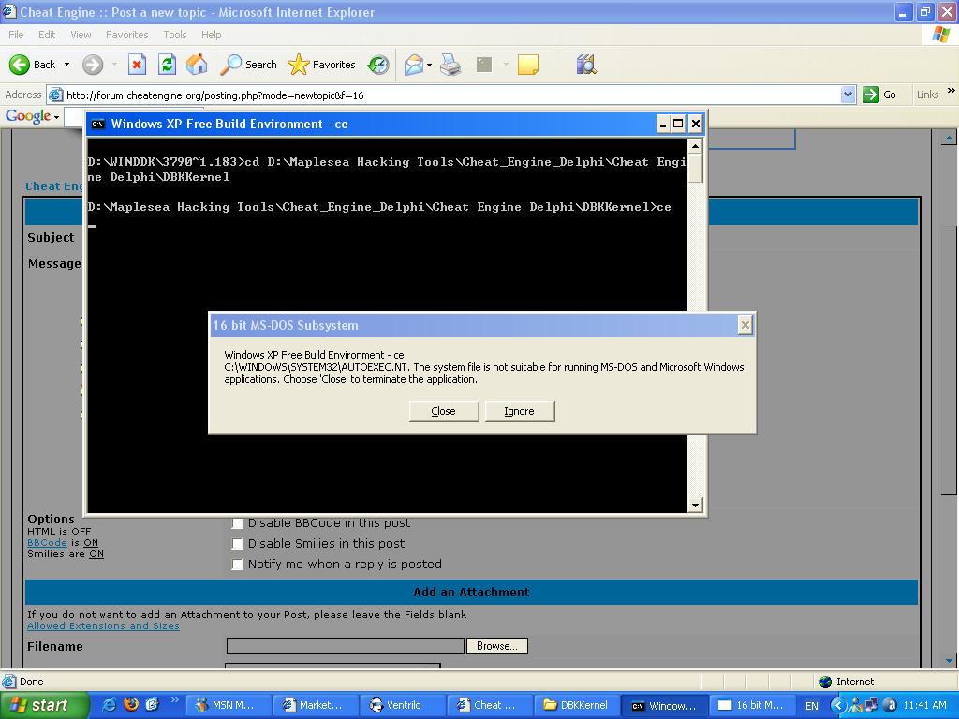Open the Back history dropdown arrow

[66, 65]
